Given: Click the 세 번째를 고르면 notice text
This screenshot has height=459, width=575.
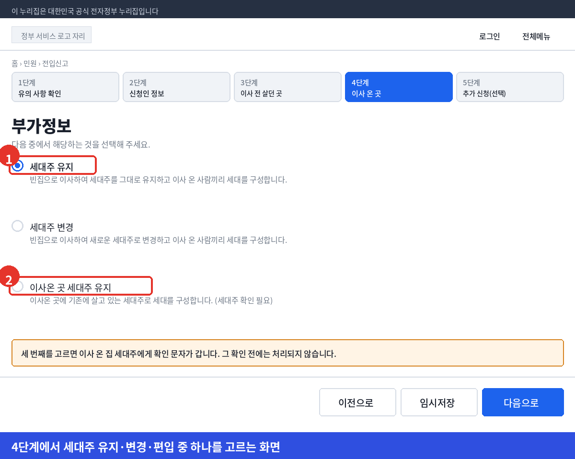Looking at the screenshot, I should pos(179,354).
